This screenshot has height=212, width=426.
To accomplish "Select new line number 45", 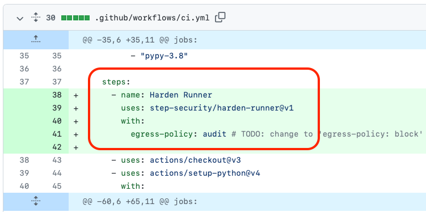I will point(57,186).
